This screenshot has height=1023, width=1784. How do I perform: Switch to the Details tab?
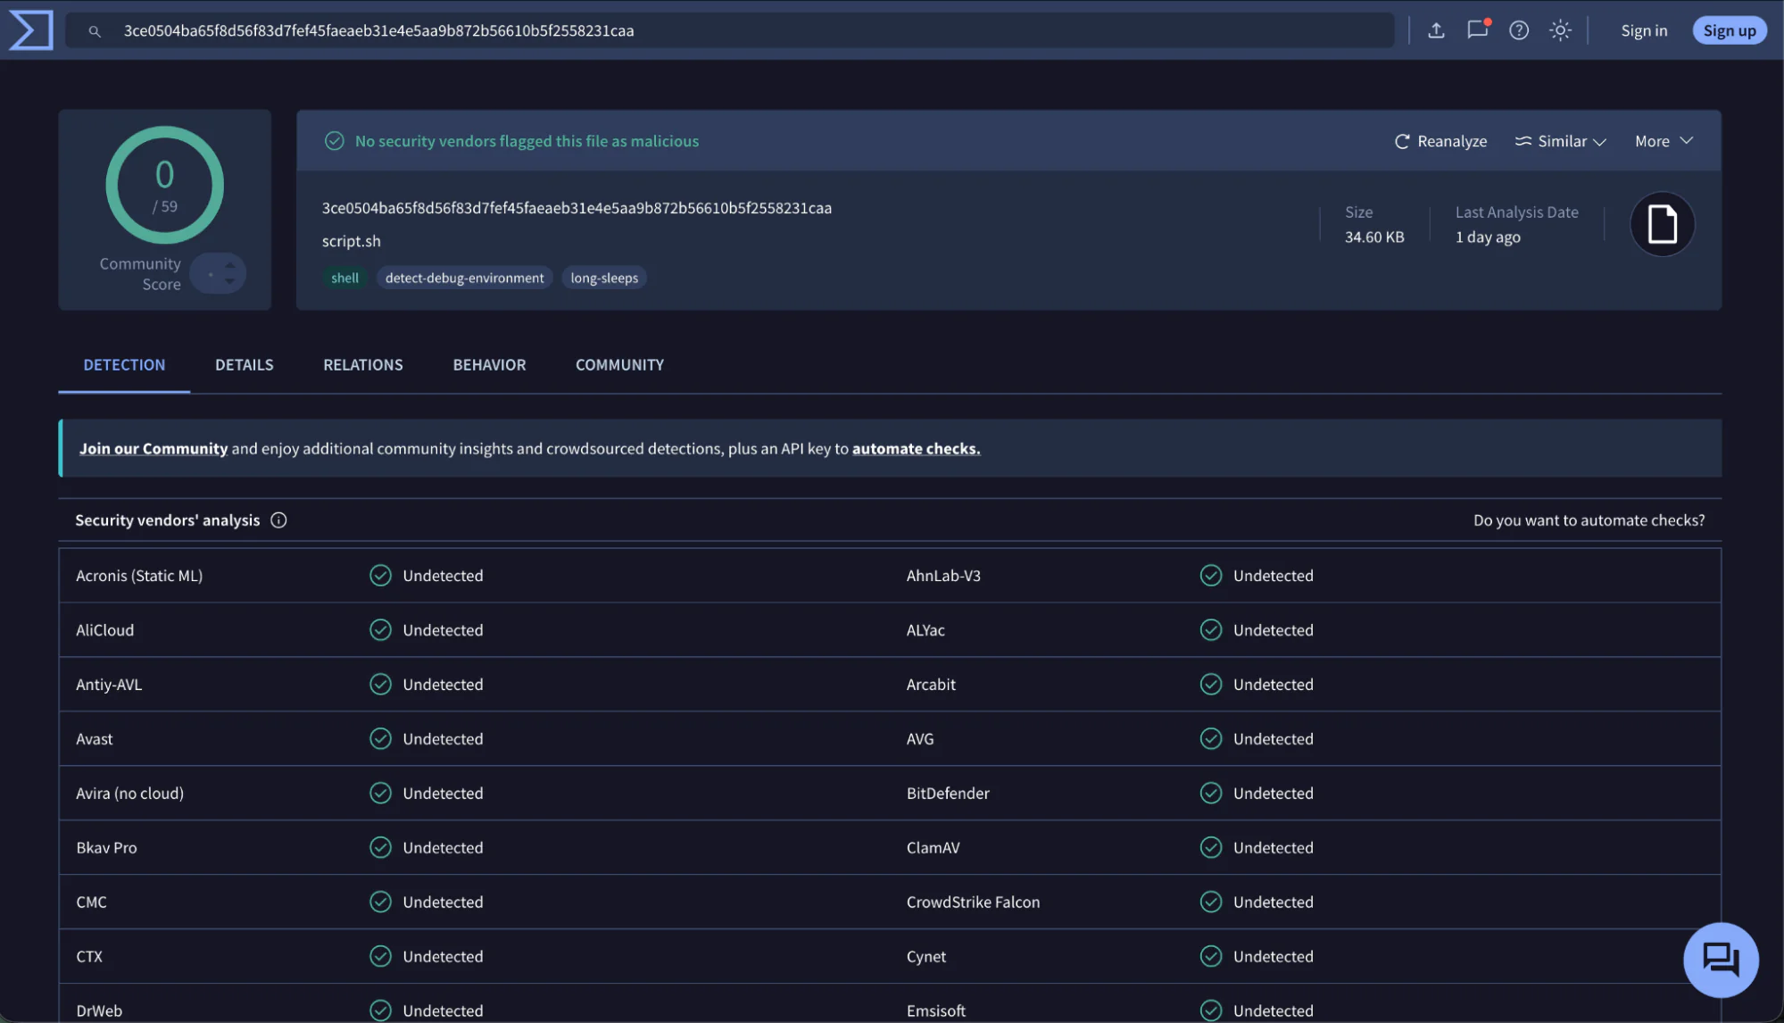(x=244, y=365)
